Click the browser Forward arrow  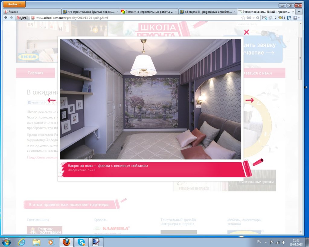click(x=11, y=18)
